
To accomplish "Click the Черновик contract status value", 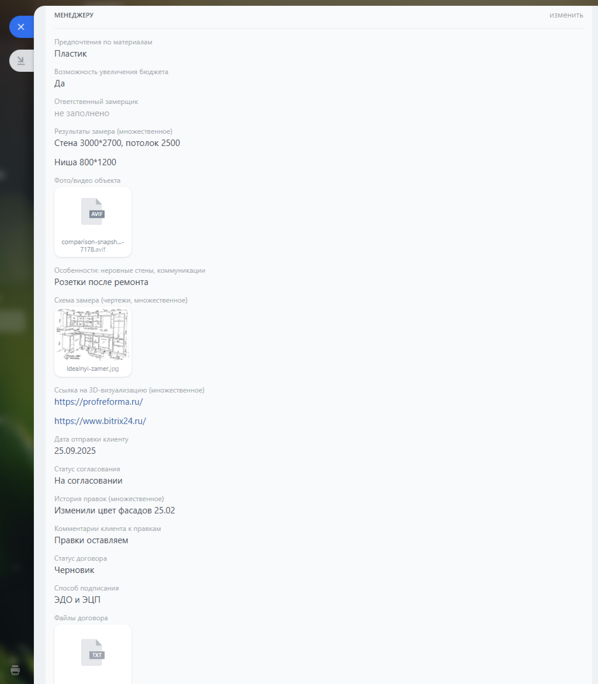I will coord(74,570).
